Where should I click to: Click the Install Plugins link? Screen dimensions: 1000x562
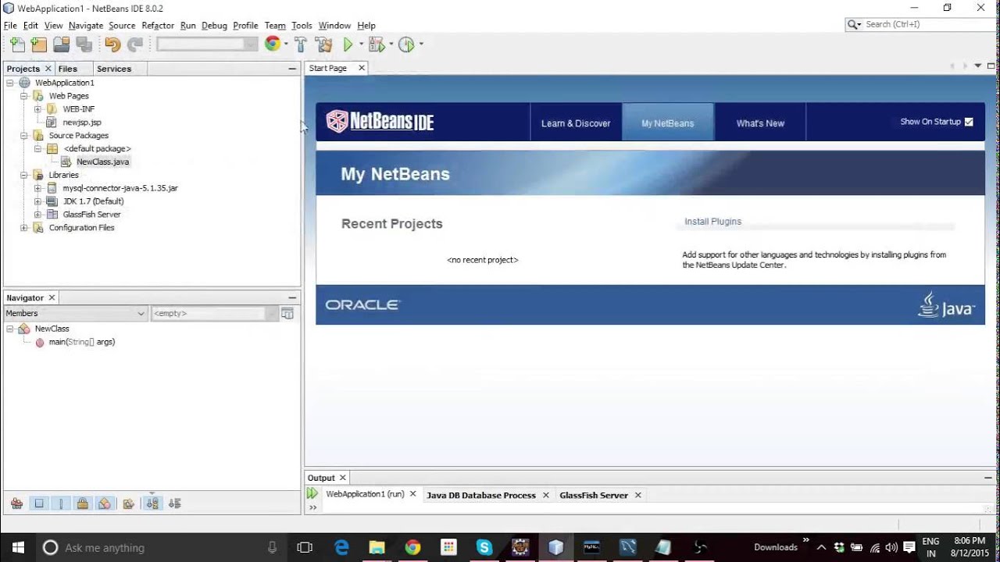point(712,222)
